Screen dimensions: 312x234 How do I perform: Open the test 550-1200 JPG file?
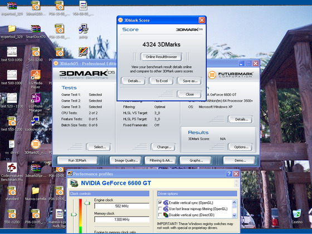(x=12, y=121)
